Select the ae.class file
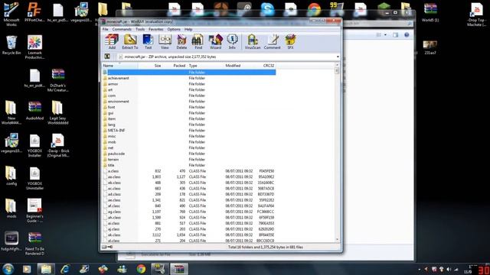The image size is (490, 275). [189, 200]
